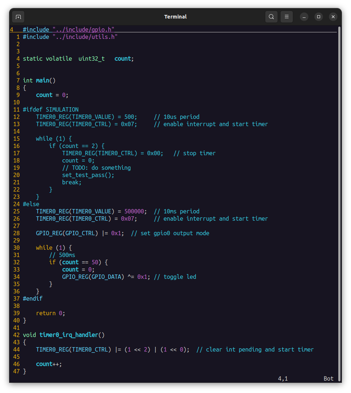Click the #include "../include/utils.h" line

(x=70, y=37)
